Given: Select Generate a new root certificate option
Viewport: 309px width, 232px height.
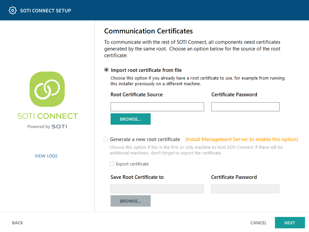Looking at the screenshot, I should (106, 139).
